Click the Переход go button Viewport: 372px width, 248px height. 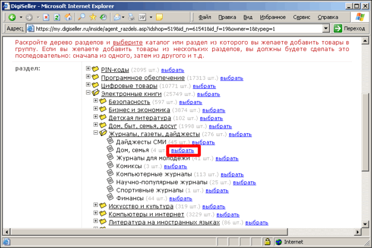pos(349,28)
